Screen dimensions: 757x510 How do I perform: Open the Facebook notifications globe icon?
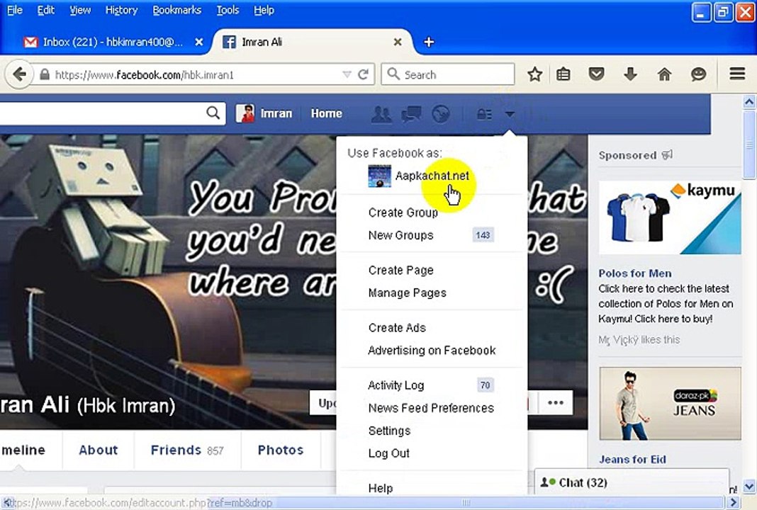(440, 114)
